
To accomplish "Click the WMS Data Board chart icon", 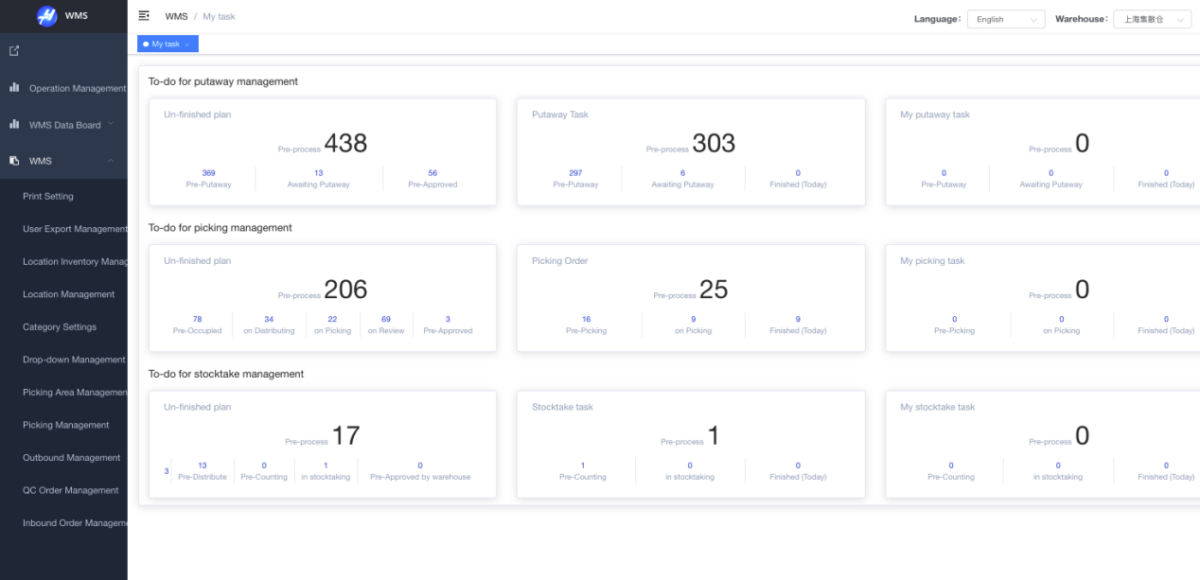I will pos(14,124).
